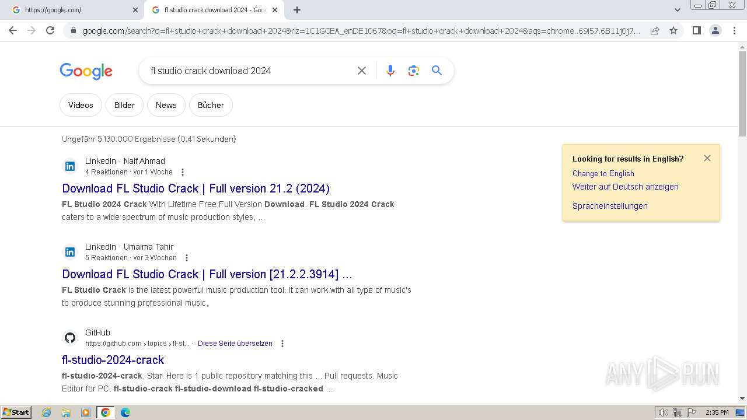Search by image with the Lens icon
Image resolution: width=747 pixels, height=420 pixels.
pos(414,71)
